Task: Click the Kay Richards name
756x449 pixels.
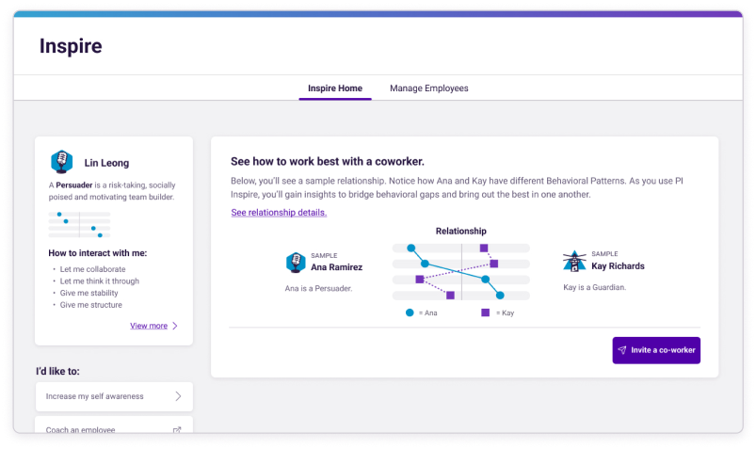Action: (619, 266)
